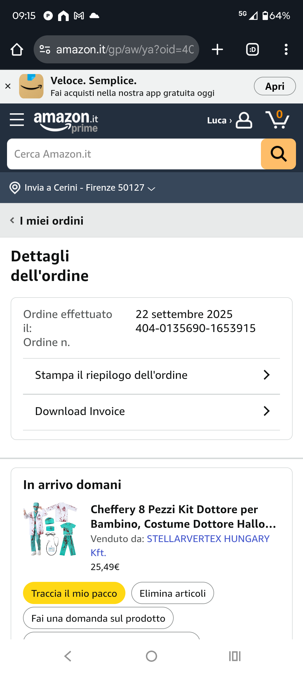Open the tab switcher icon
This screenshot has height=673, width=303.
pos(252,50)
